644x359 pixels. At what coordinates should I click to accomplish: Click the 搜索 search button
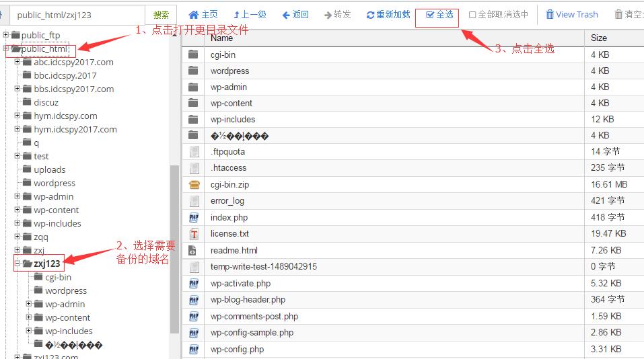161,15
